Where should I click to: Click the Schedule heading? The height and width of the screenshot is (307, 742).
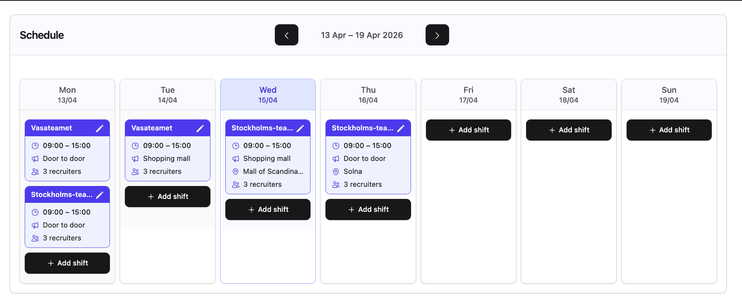pyautogui.click(x=42, y=35)
